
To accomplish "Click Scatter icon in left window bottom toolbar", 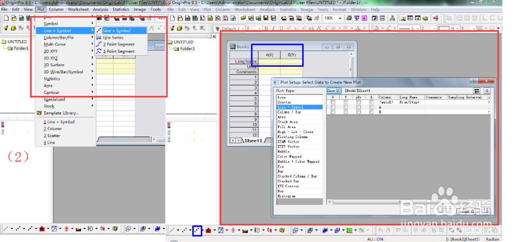I will coord(18,229).
